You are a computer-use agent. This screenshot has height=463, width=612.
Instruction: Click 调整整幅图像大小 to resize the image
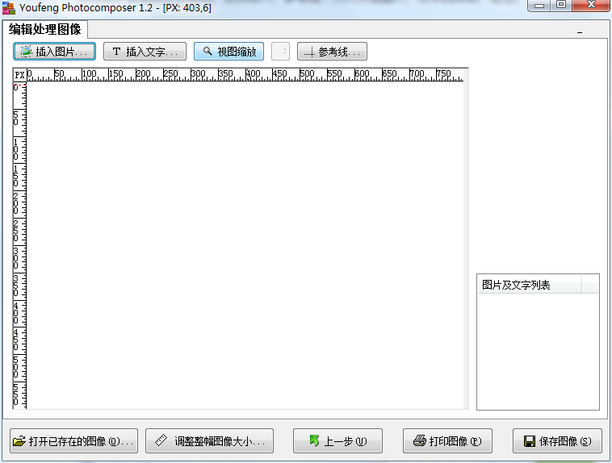tap(209, 441)
